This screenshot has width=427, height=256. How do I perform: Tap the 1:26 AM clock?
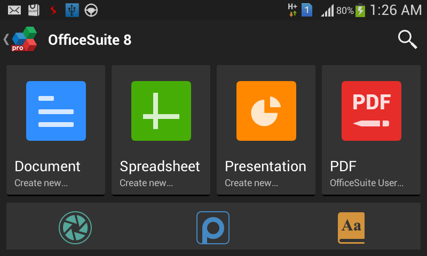pos(396,10)
